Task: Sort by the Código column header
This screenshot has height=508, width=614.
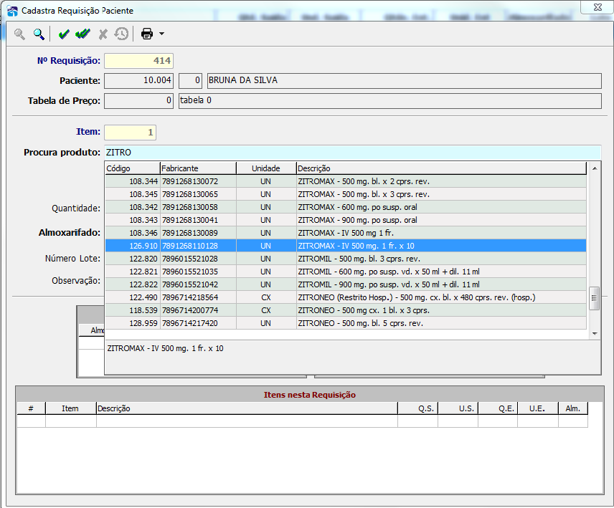Action: click(x=133, y=168)
